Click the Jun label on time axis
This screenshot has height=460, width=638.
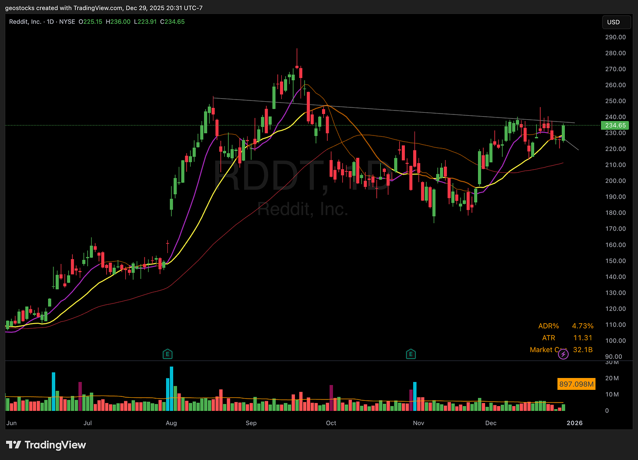click(x=12, y=423)
